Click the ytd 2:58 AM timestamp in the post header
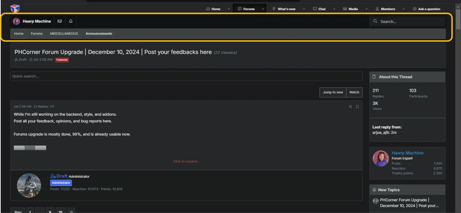The height and width of the screenshot is (213, 461). 22,106
